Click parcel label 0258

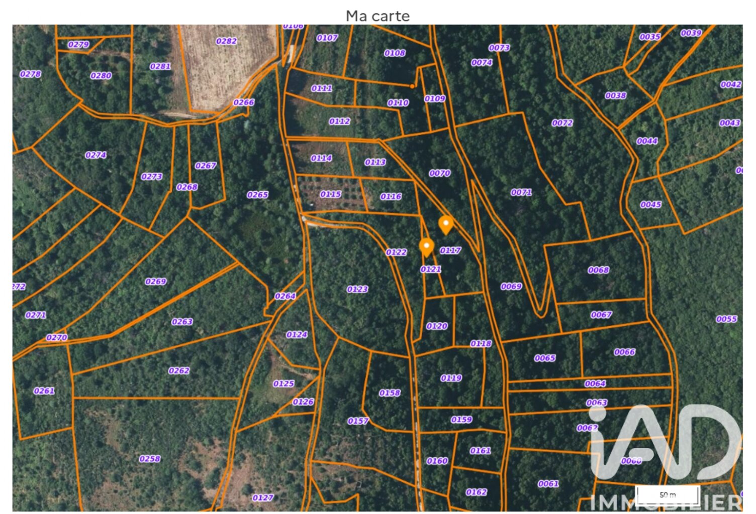(150, 459)
